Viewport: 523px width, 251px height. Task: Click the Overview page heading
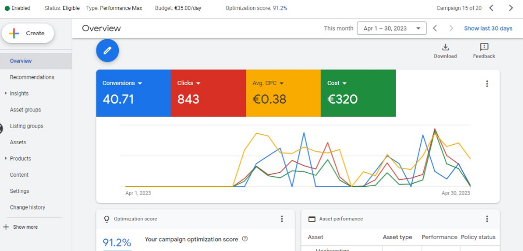(x=101, y=29)
